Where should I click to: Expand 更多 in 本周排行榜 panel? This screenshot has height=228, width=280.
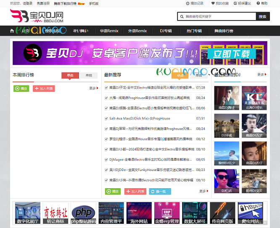94,88
